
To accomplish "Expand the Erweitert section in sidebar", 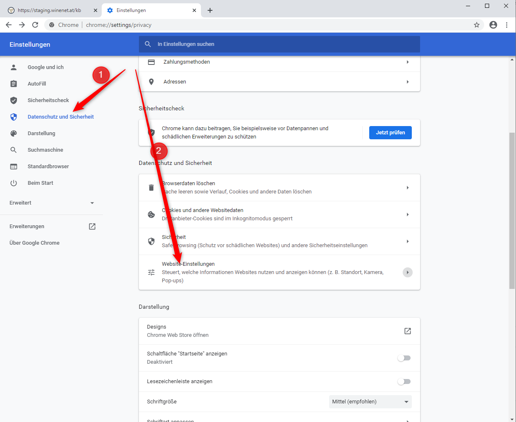I will coord(52,203).
